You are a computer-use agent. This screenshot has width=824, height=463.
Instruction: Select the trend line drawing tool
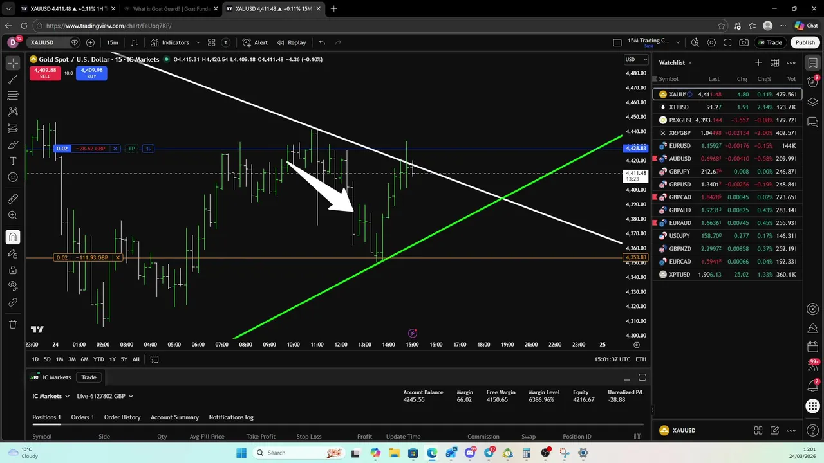tap(13, 79)
